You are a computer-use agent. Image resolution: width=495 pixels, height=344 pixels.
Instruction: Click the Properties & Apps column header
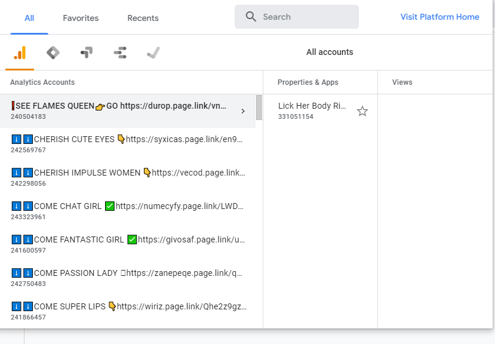308,82
